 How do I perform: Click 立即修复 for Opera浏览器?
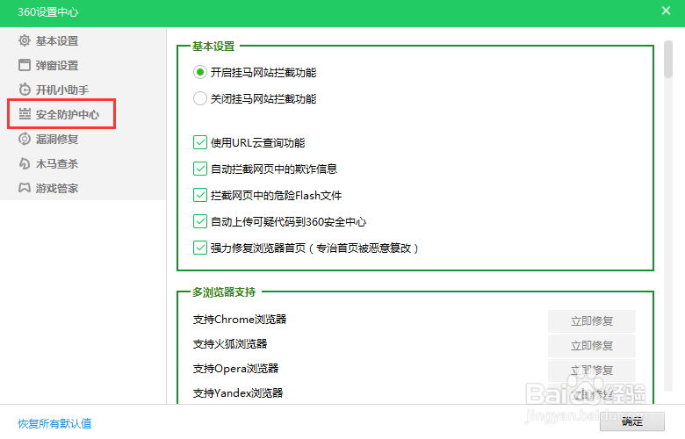point(592,370)
